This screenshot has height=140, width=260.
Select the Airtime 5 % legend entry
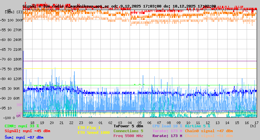197,126
